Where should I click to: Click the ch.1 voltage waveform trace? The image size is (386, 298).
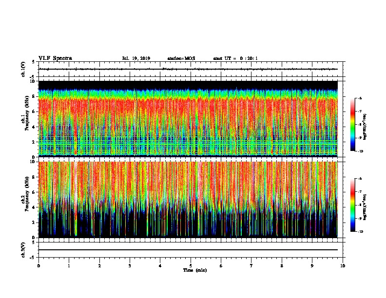[188, 69]
